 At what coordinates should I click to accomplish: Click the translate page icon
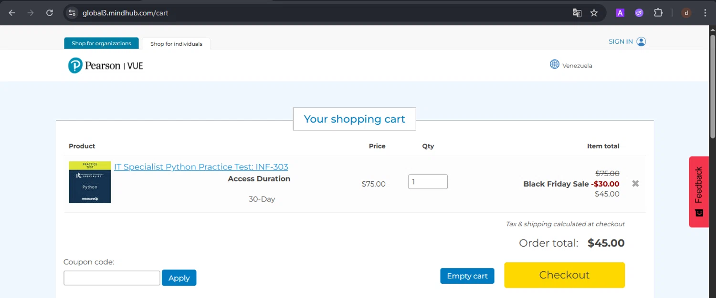click(x=577, y=13)
